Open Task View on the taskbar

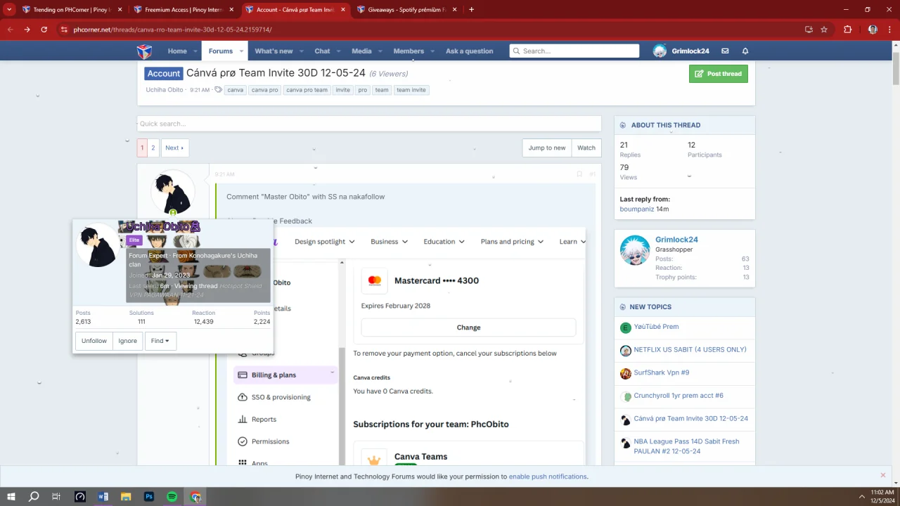click(56, 497)
